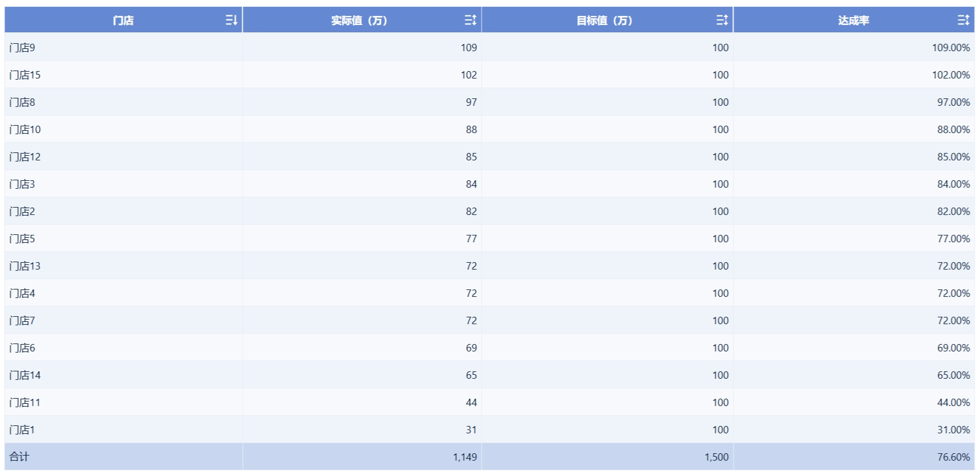The height and width of the screenshot is (476, 978).
Task: Select the 门店3 row label
Action: (x=22, y=184)
